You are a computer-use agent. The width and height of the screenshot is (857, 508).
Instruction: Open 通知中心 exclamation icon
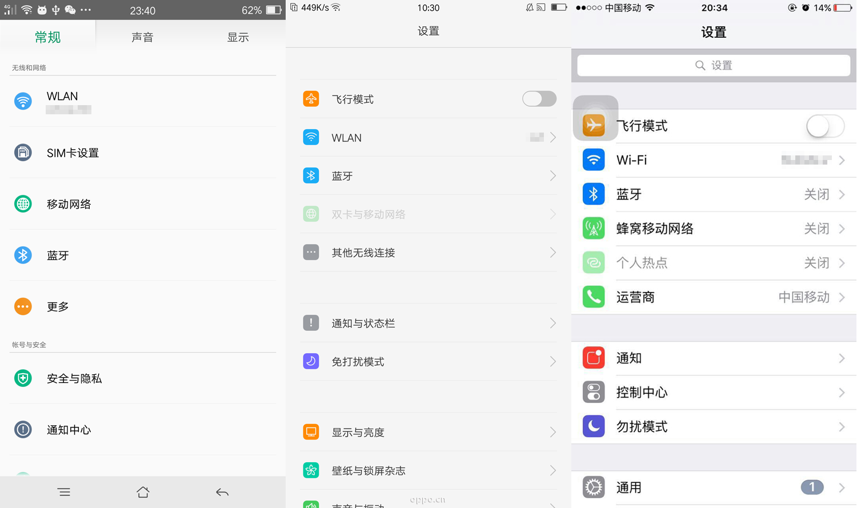coord(23,430)
